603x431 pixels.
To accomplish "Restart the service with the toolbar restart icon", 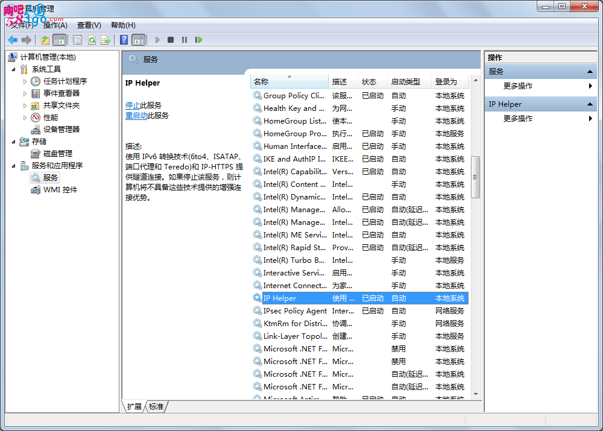I will pyautogui.click(x=198, y=40).
